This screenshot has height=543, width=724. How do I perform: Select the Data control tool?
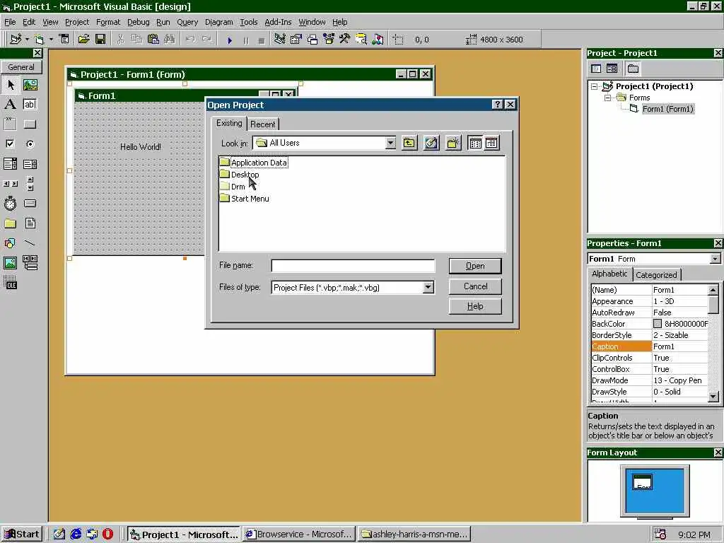point(30,263)
